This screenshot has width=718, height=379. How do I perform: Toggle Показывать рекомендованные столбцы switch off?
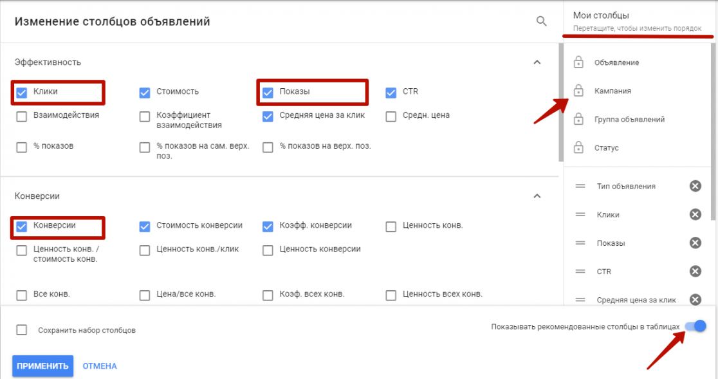point(695,326)
